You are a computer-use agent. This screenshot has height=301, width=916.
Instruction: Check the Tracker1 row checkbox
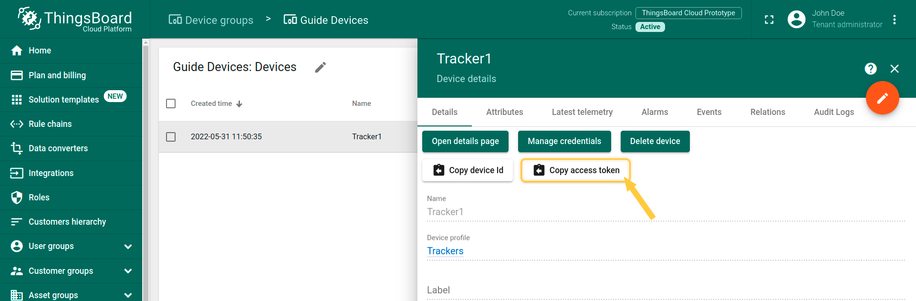[171, 137]
